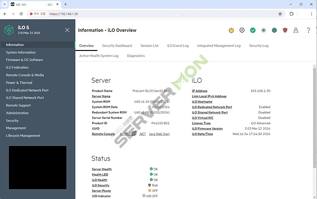Click the Server Power status link

click(x=101, y=191)
